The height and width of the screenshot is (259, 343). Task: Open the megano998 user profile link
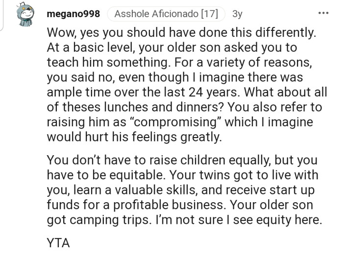73,14
